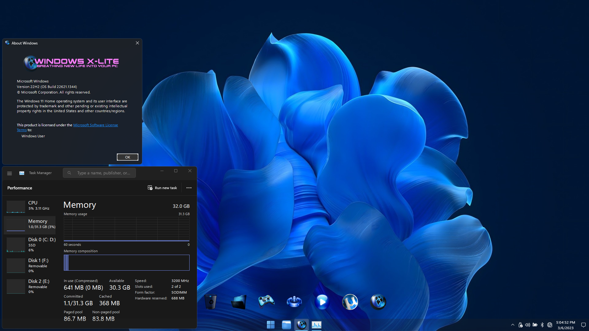Click the Windows User licensee text

(33, 136)
